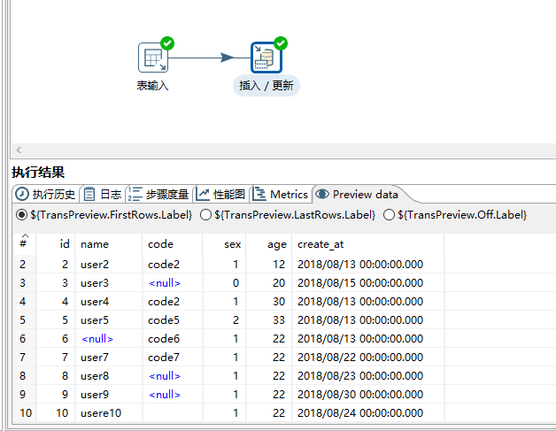Select the 2018/08/30 create_at cell

pyautogui.click(x=367, y=395)
